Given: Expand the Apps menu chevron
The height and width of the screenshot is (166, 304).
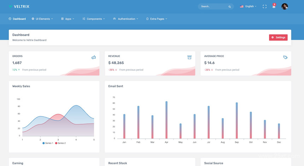Looking at the screenshot, I should tap(73, 19).
